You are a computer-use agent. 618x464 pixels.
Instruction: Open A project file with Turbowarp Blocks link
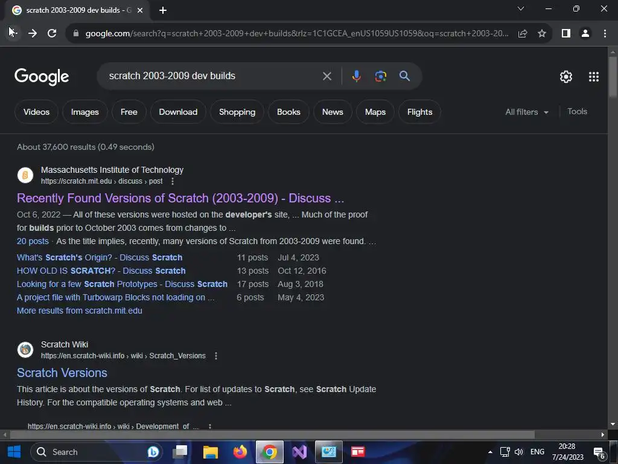(x=115, y=297)
